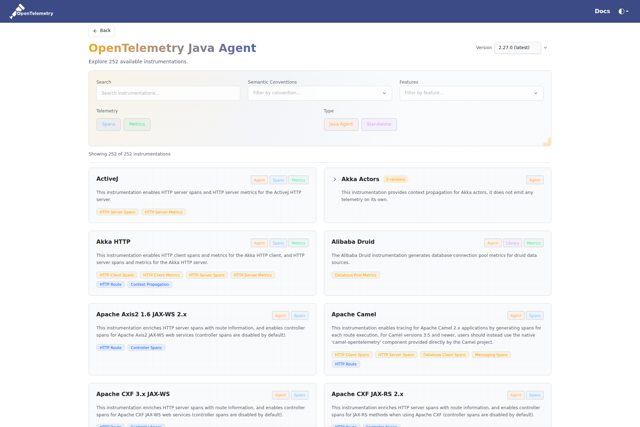Click the Agent badge on Alibaba Druid card
640x427 pixels.
493,243
